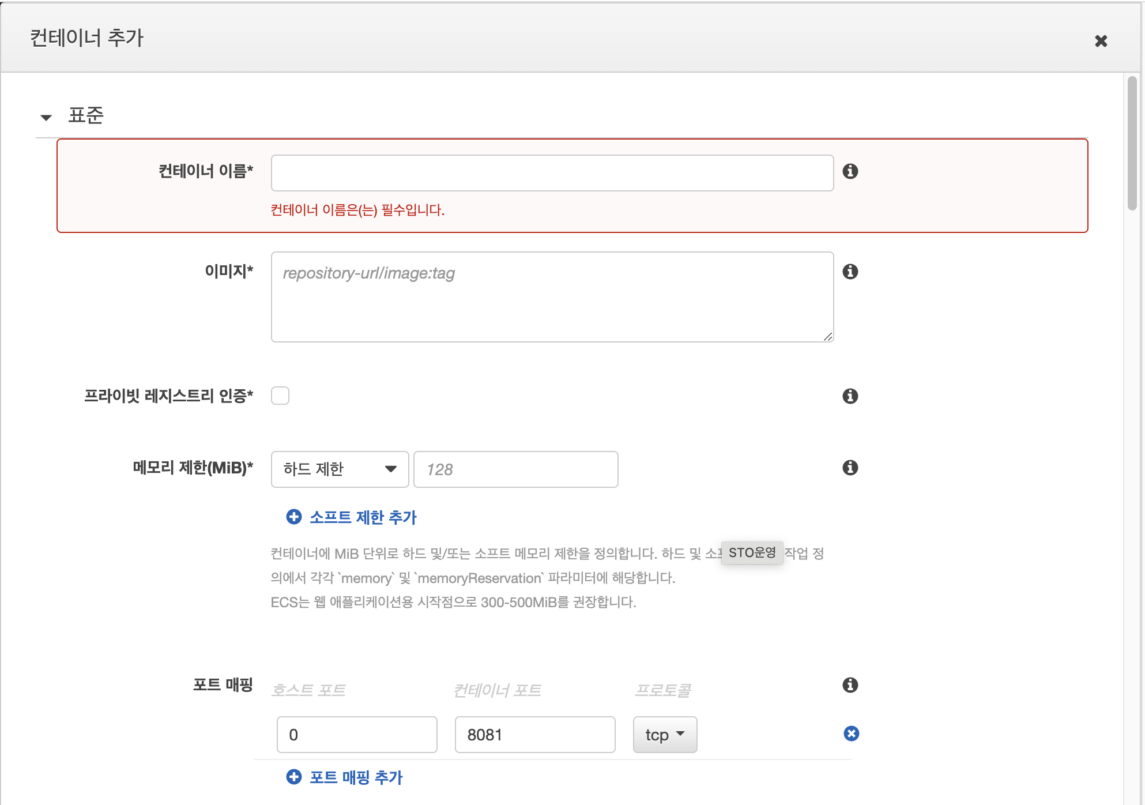The image size is (1145, 805).
Task: Close the 컨테이너 추가 dialog
Action: click(x=1101, y=40)
